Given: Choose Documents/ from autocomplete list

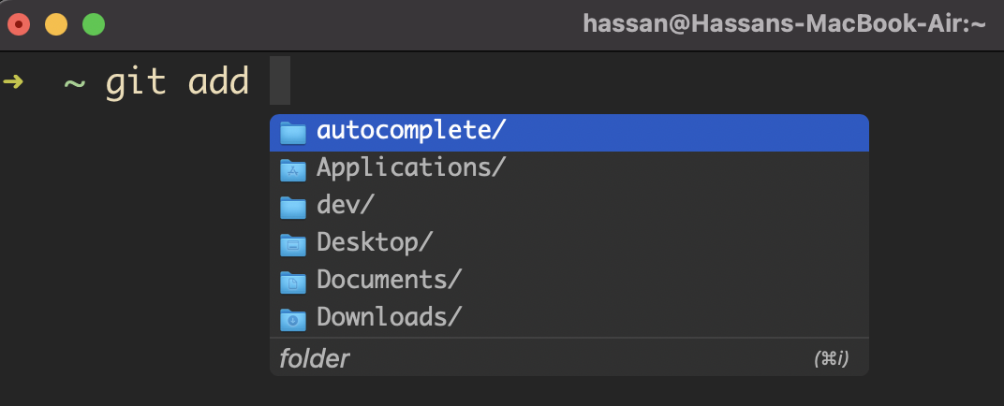Looking at the screenshot, I should point(568,281).
